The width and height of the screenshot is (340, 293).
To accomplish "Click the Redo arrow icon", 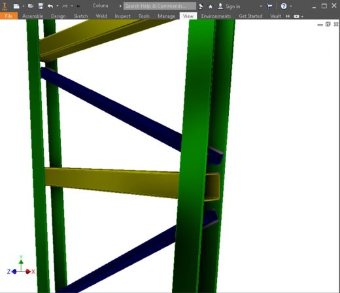I will [x=65, y=6].
